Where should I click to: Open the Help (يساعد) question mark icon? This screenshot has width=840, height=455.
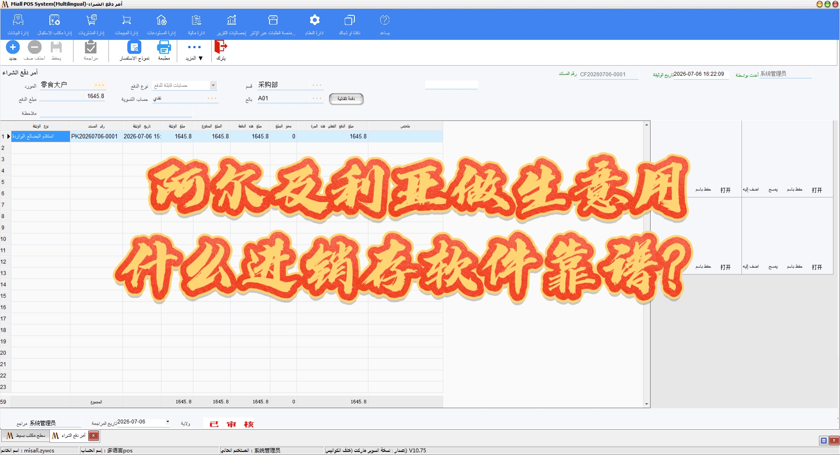[385, 24]
